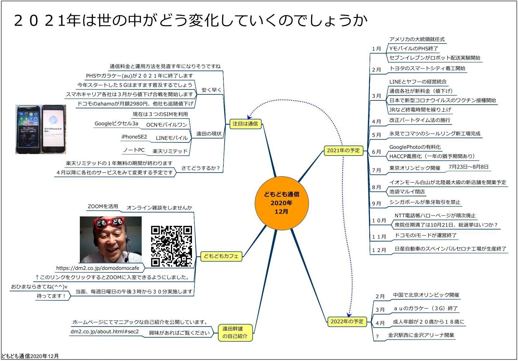
Task: Click text 7月23日～8月8日
Action: (468, 167)
